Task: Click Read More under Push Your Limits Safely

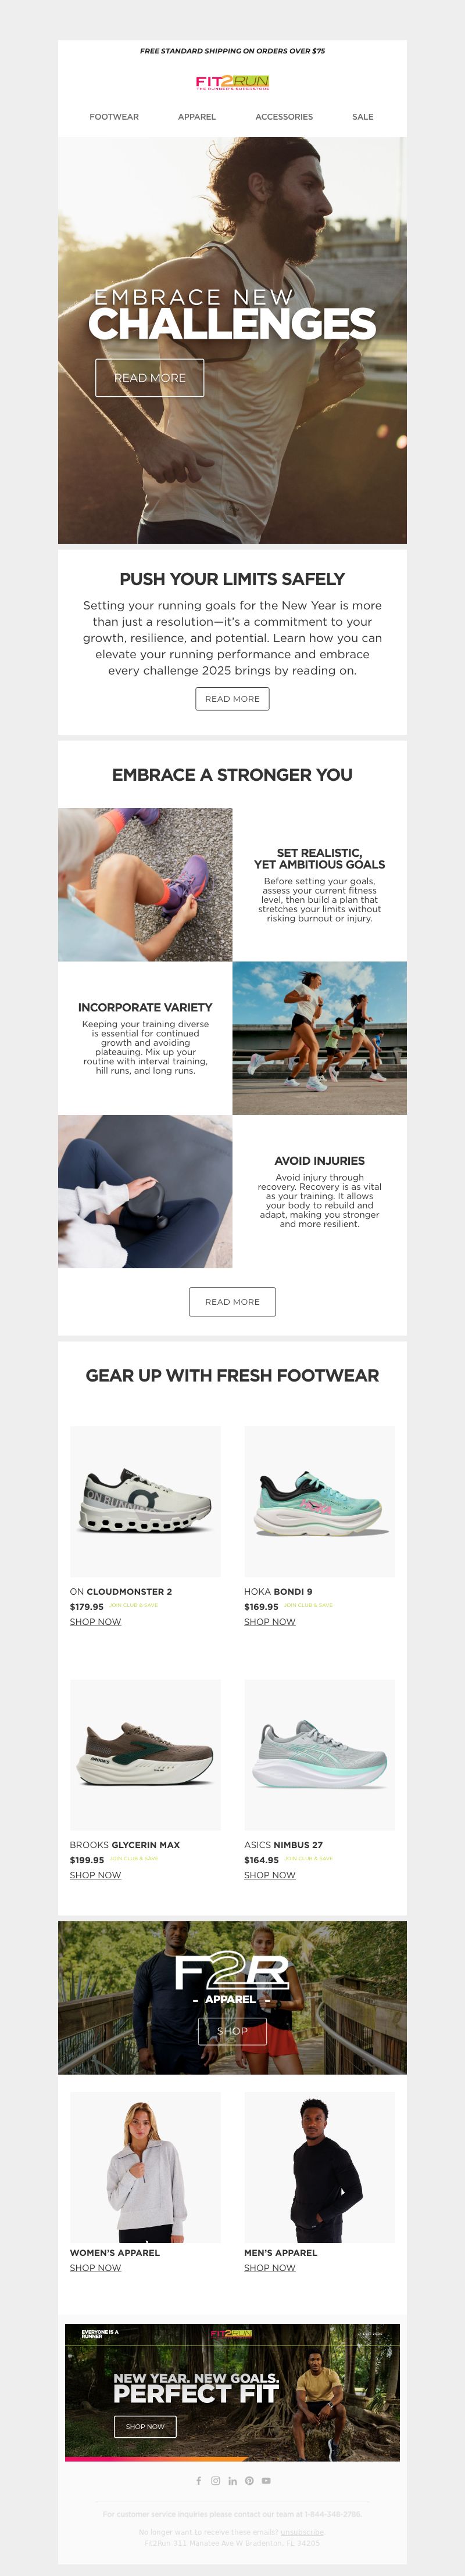Action: coord(232,699)
